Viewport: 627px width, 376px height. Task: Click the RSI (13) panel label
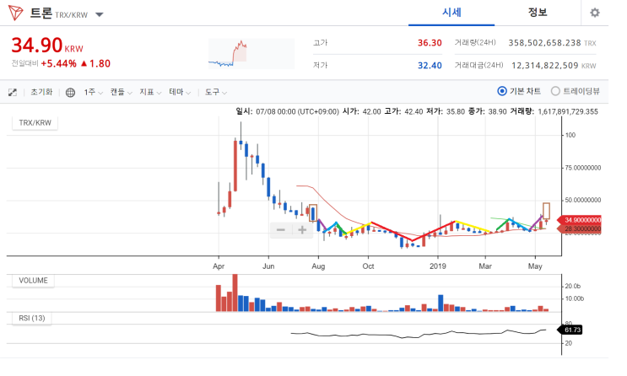31,318
